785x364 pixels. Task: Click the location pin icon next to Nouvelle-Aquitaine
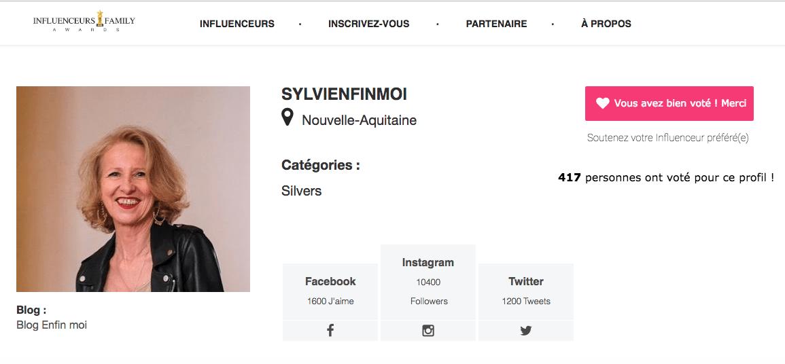(x=287, y=118)
